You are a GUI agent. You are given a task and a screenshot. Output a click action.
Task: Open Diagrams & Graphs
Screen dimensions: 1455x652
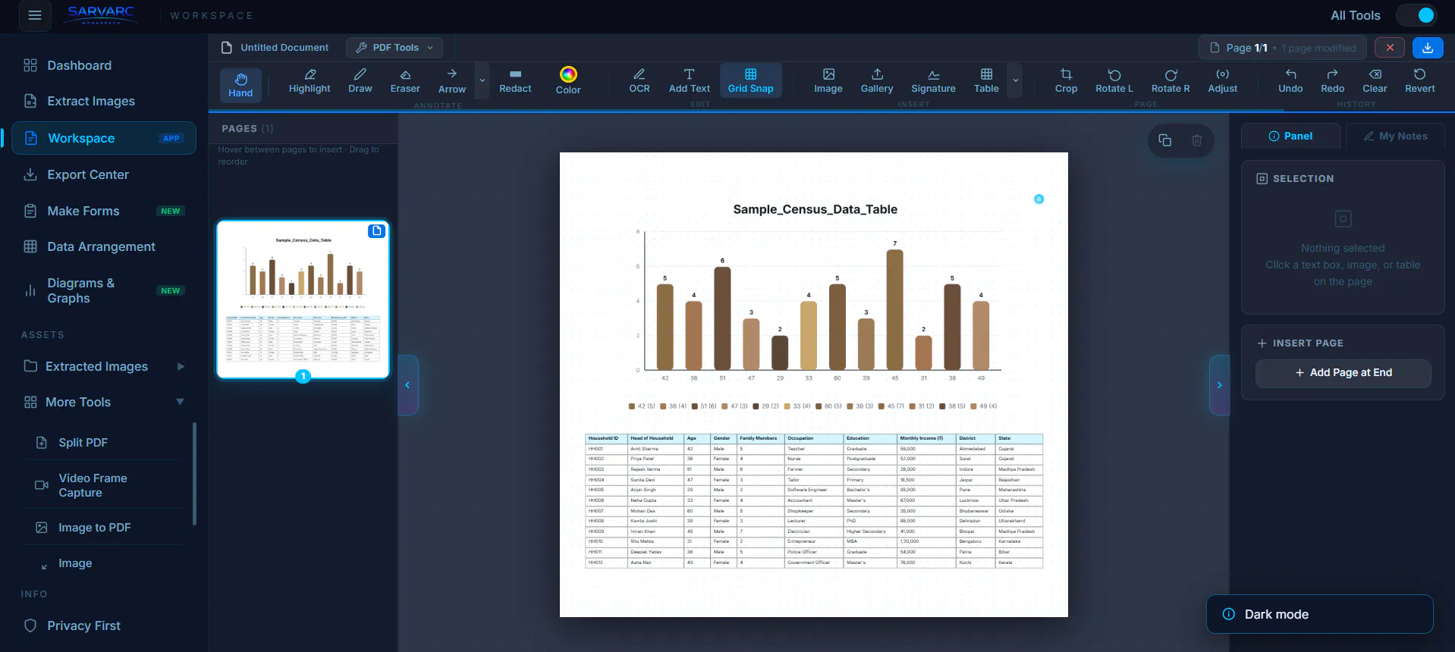(x=104, y=290)
